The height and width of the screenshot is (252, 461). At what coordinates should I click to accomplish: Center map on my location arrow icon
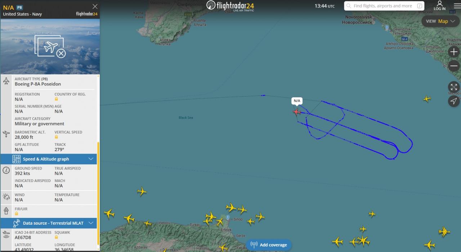pos(454,101)
